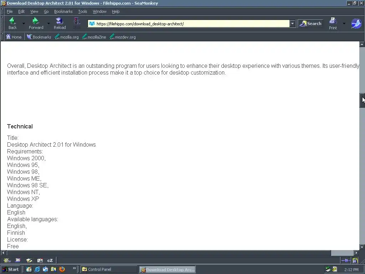
Task: Collapse the Personal toolbar via its grippy
Action: 2,37
